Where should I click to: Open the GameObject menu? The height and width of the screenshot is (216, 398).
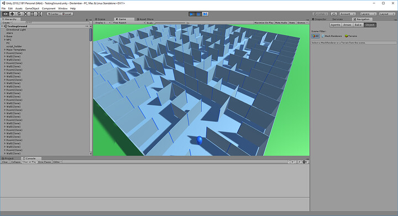32,8
